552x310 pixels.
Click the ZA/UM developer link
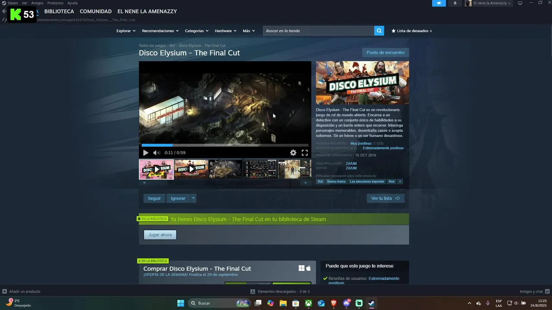click(351, 164)
